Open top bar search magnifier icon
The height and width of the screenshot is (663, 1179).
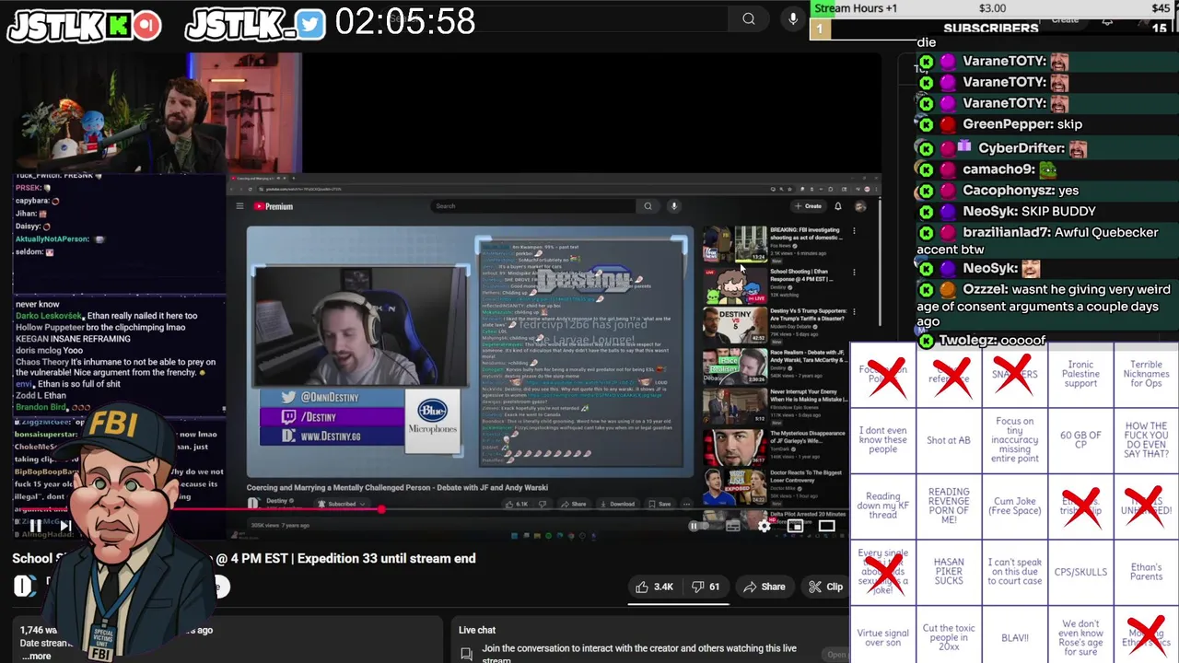pos(749,18)
